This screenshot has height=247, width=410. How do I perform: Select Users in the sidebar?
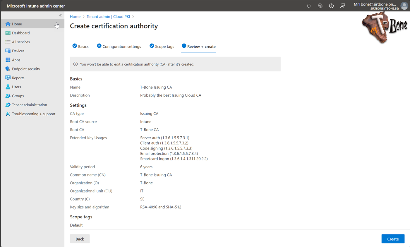pyautogui.click(x=16, y=87)
